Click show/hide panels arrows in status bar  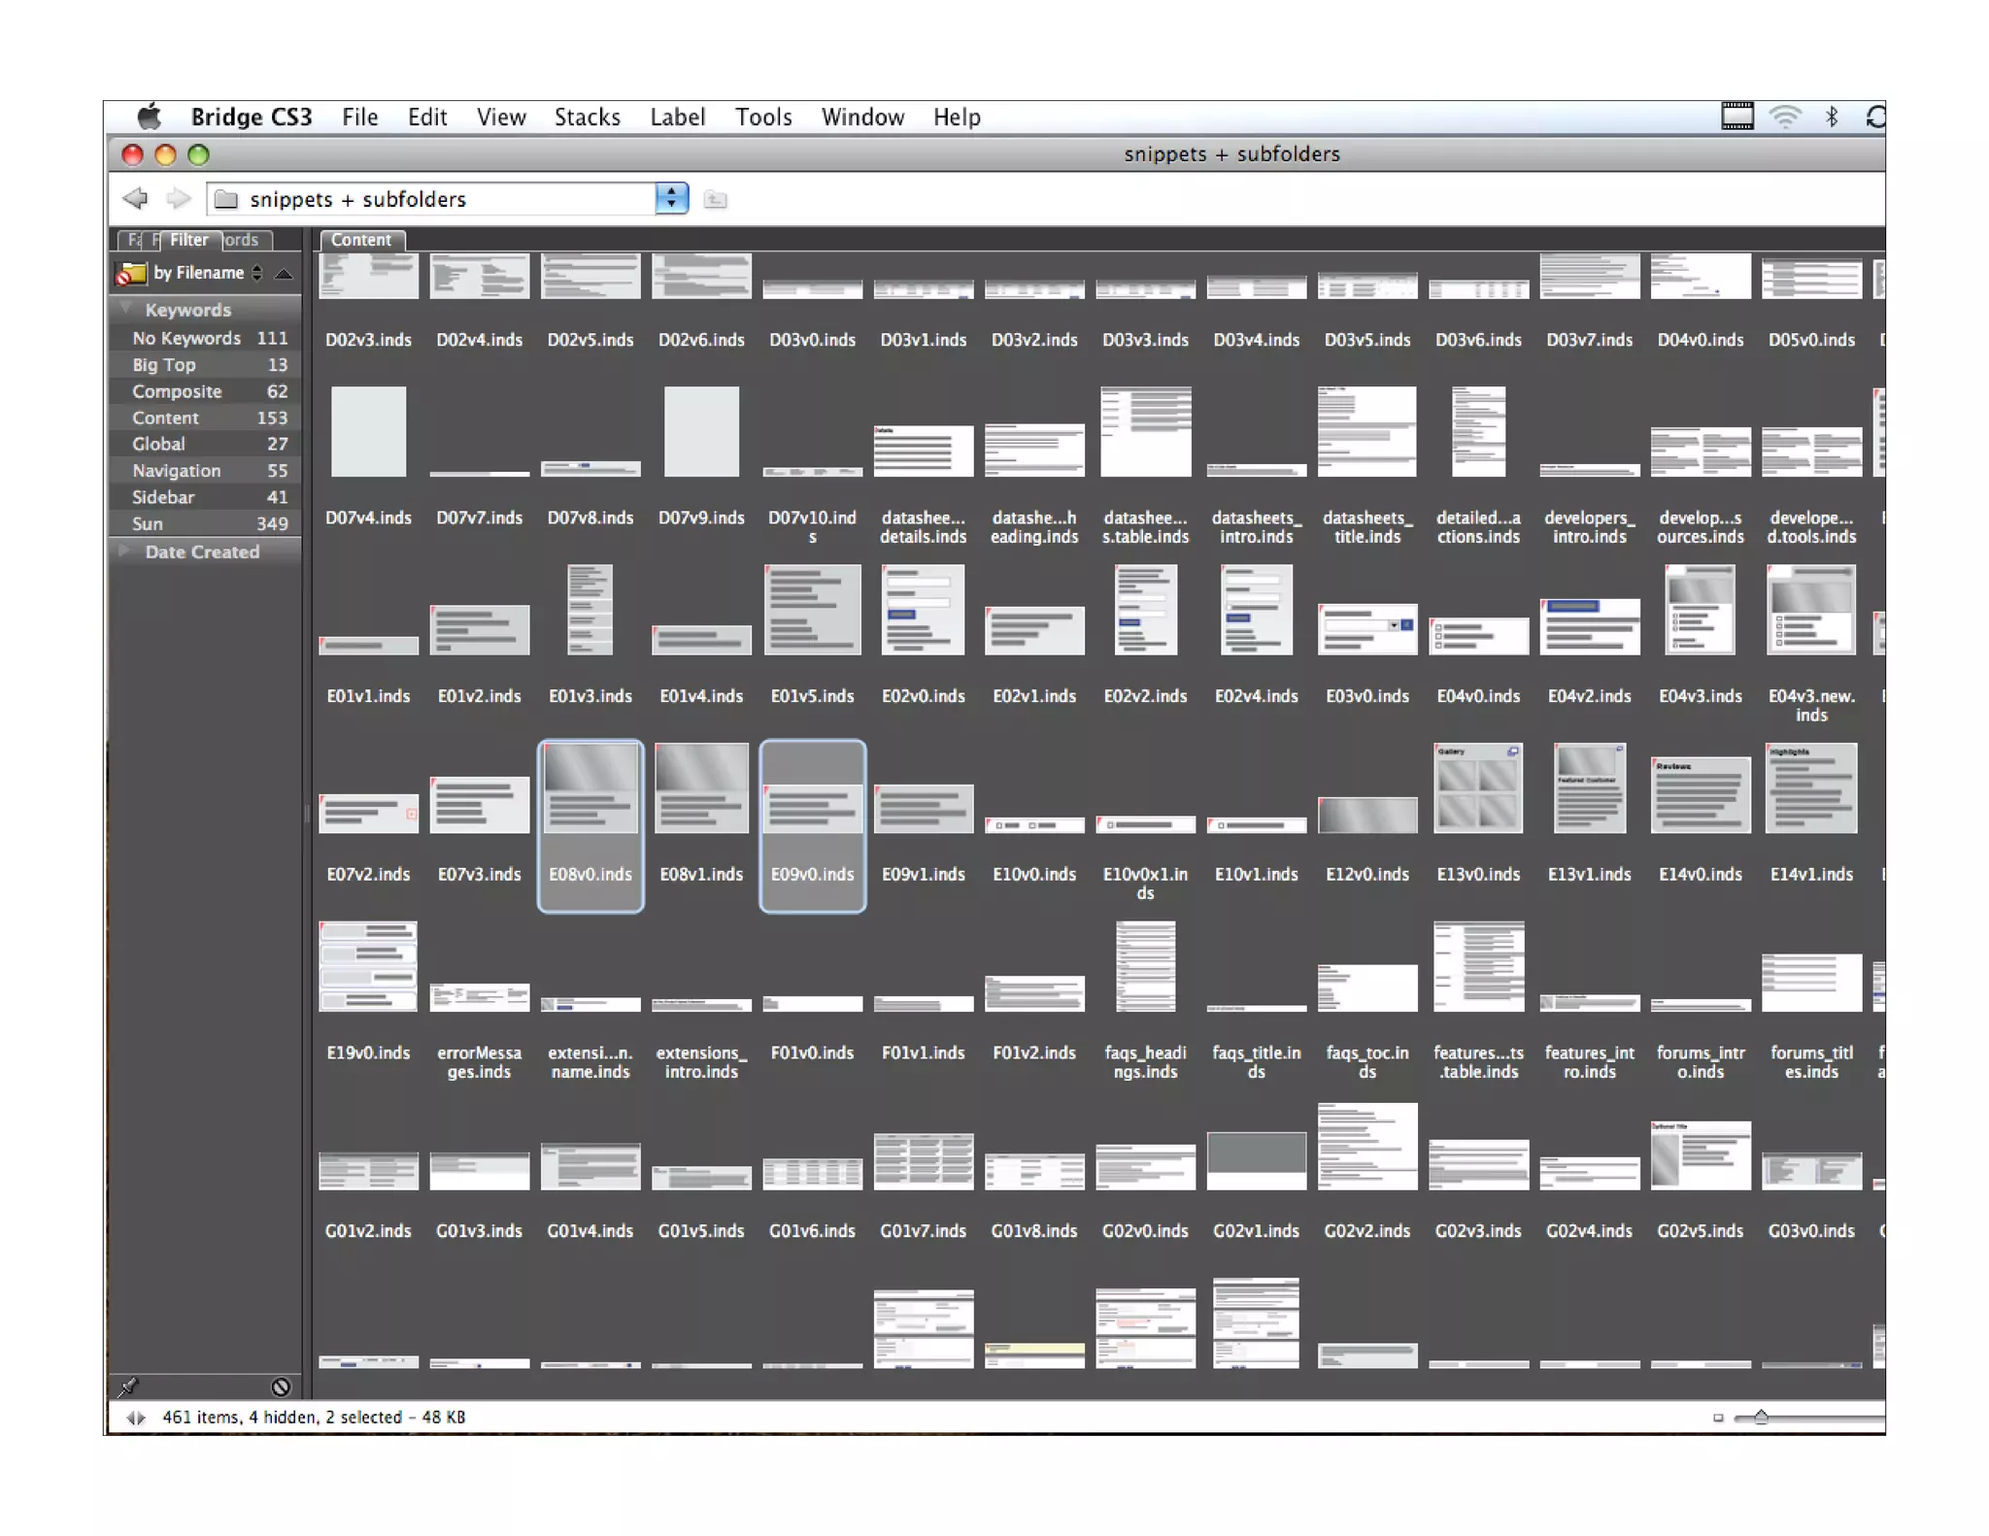(136, 1418)
